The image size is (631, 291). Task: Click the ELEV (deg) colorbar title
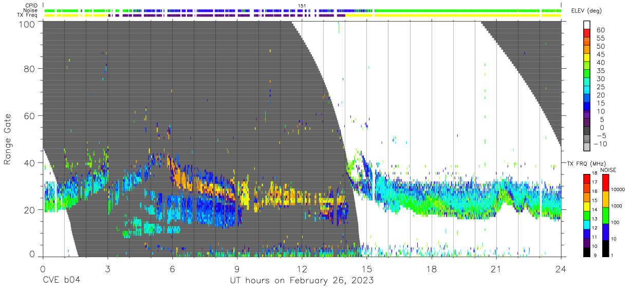pos(587,11)
